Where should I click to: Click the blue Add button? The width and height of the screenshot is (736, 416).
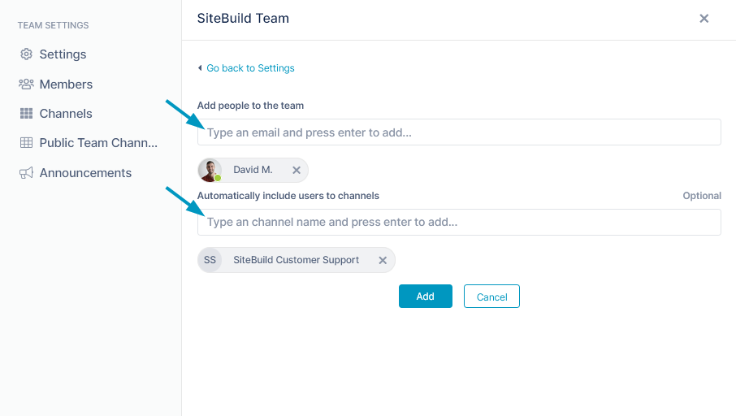pyautogui.click(x=425, y=297)
